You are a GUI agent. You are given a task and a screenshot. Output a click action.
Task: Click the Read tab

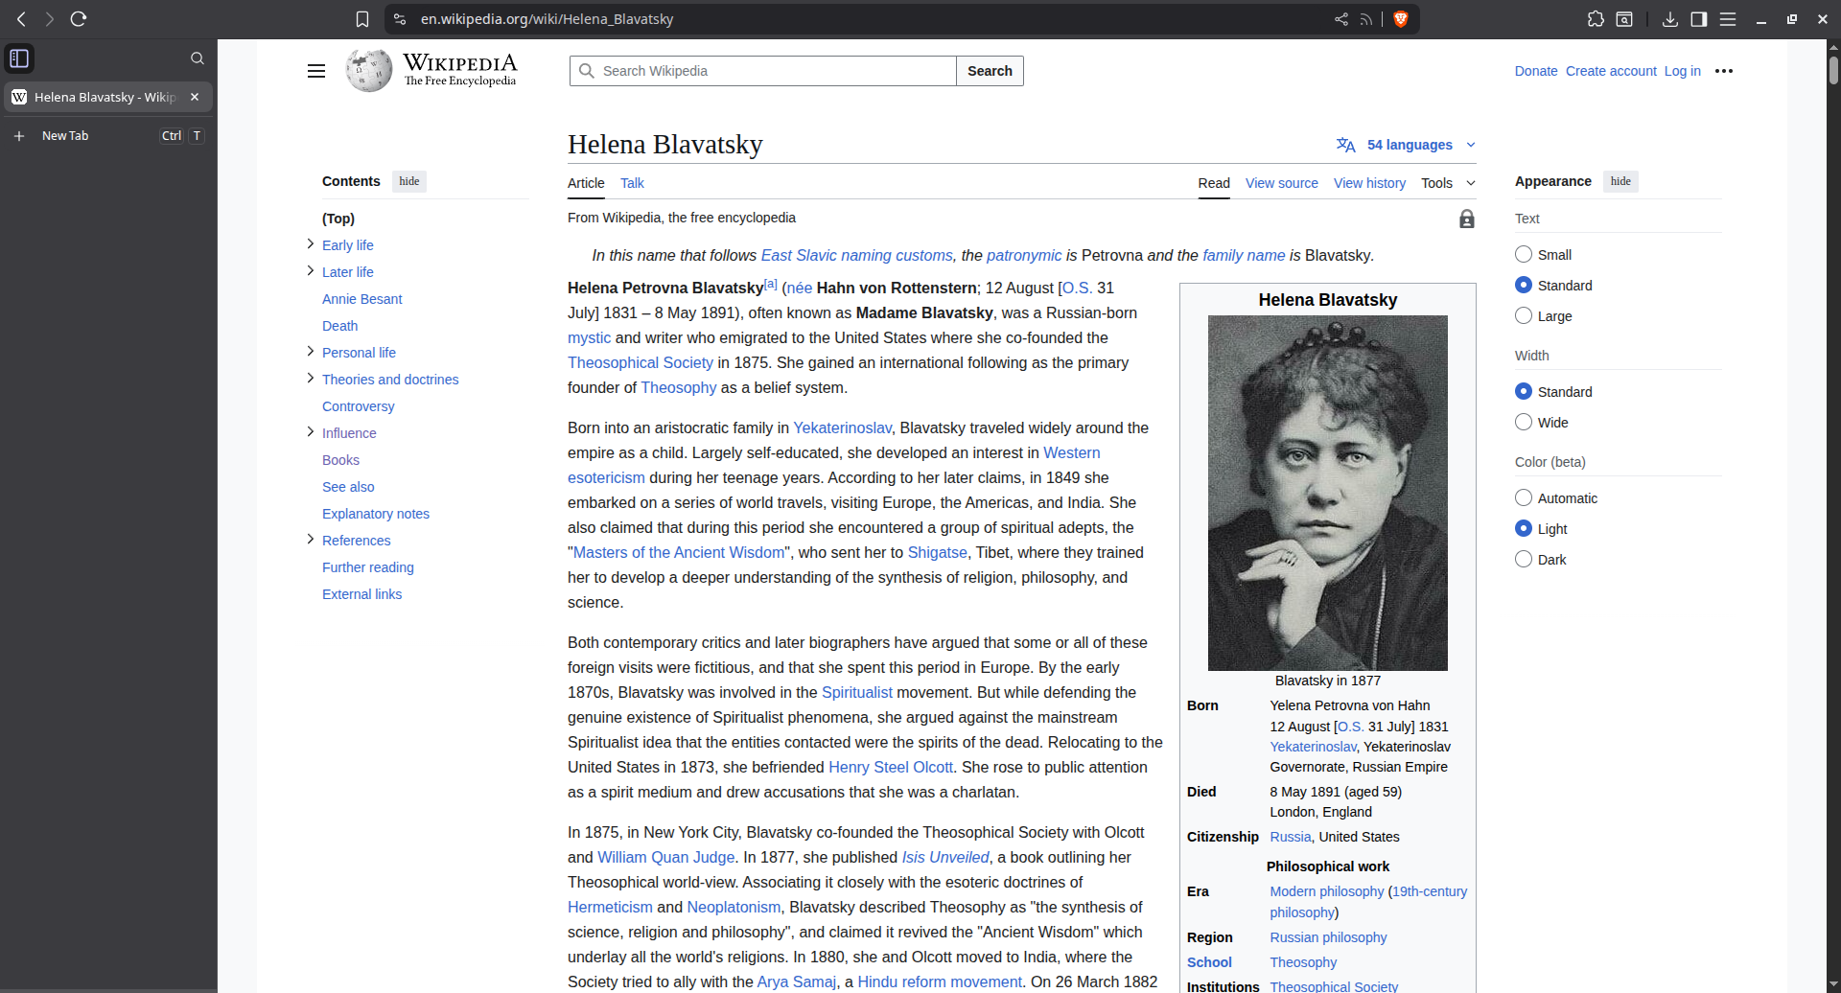[x=1214, y=183]
